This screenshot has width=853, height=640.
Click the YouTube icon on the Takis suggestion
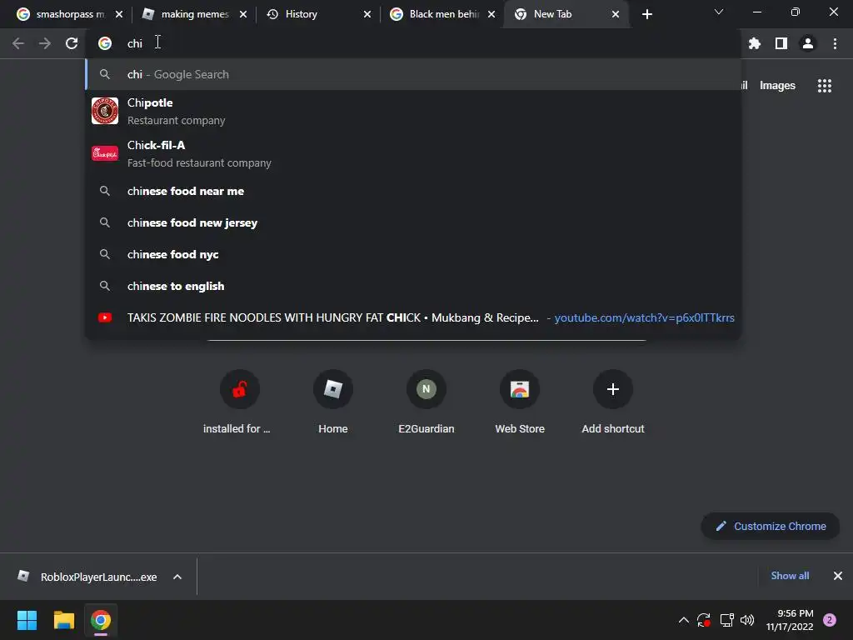pyautogui.click(x=105, y=317)
